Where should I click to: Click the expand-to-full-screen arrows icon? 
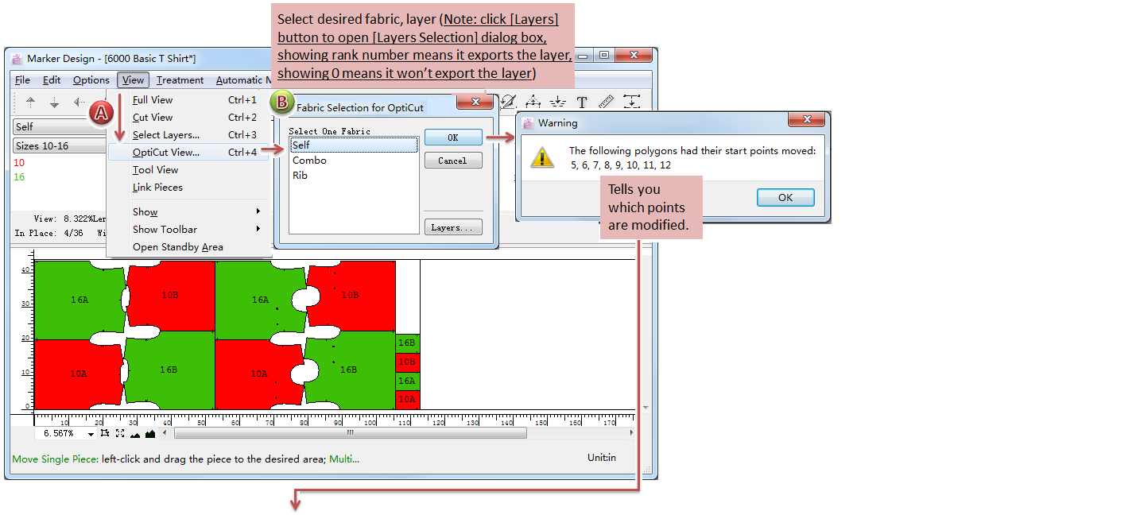[x=120, y=433]
